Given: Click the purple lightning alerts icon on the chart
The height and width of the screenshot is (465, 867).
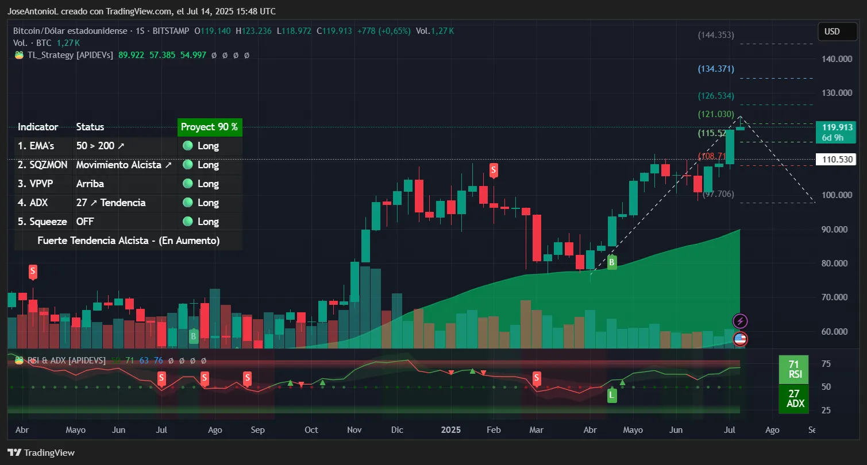Looking at the screenshot, I should [x=740, y=321].
